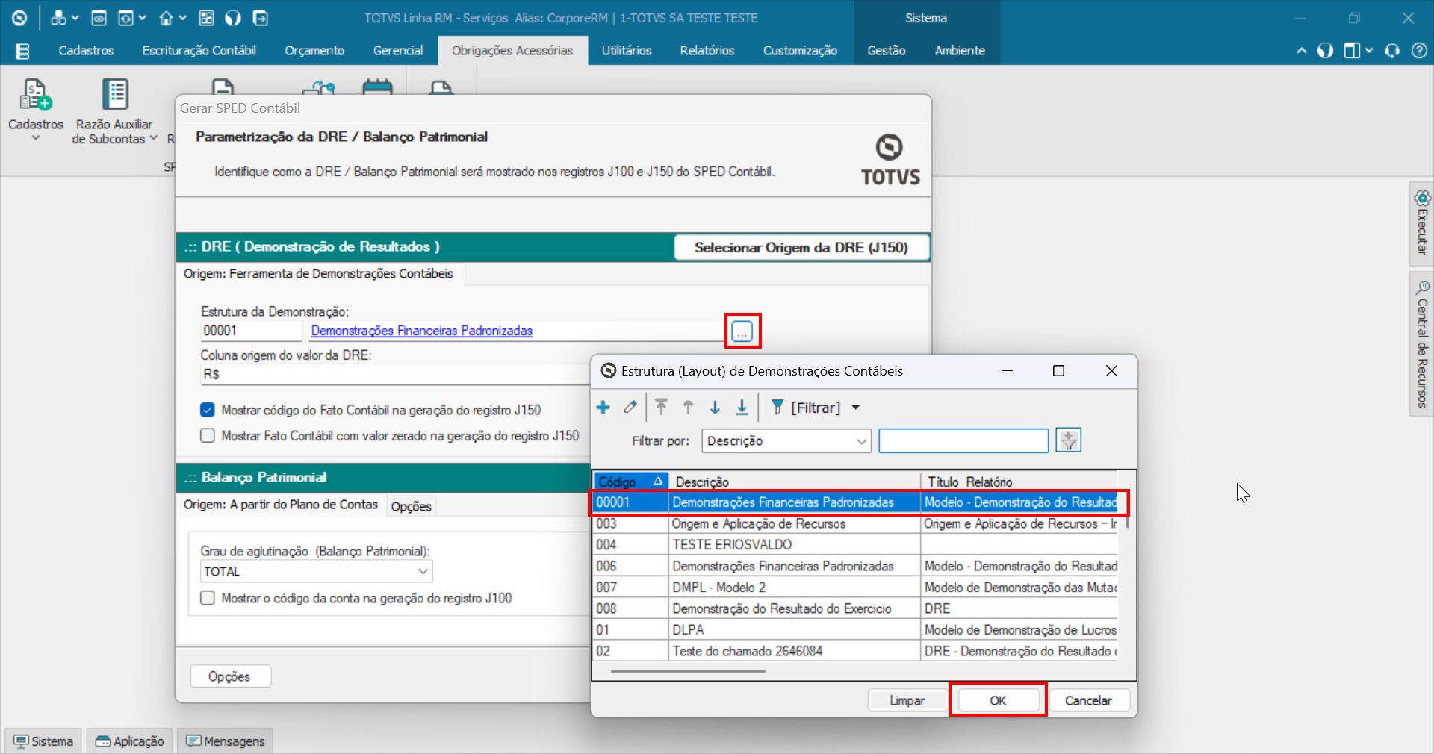Click the exit arrow icon in the title bar
The image size is (1434, 754).
click(x=260, y=18)
